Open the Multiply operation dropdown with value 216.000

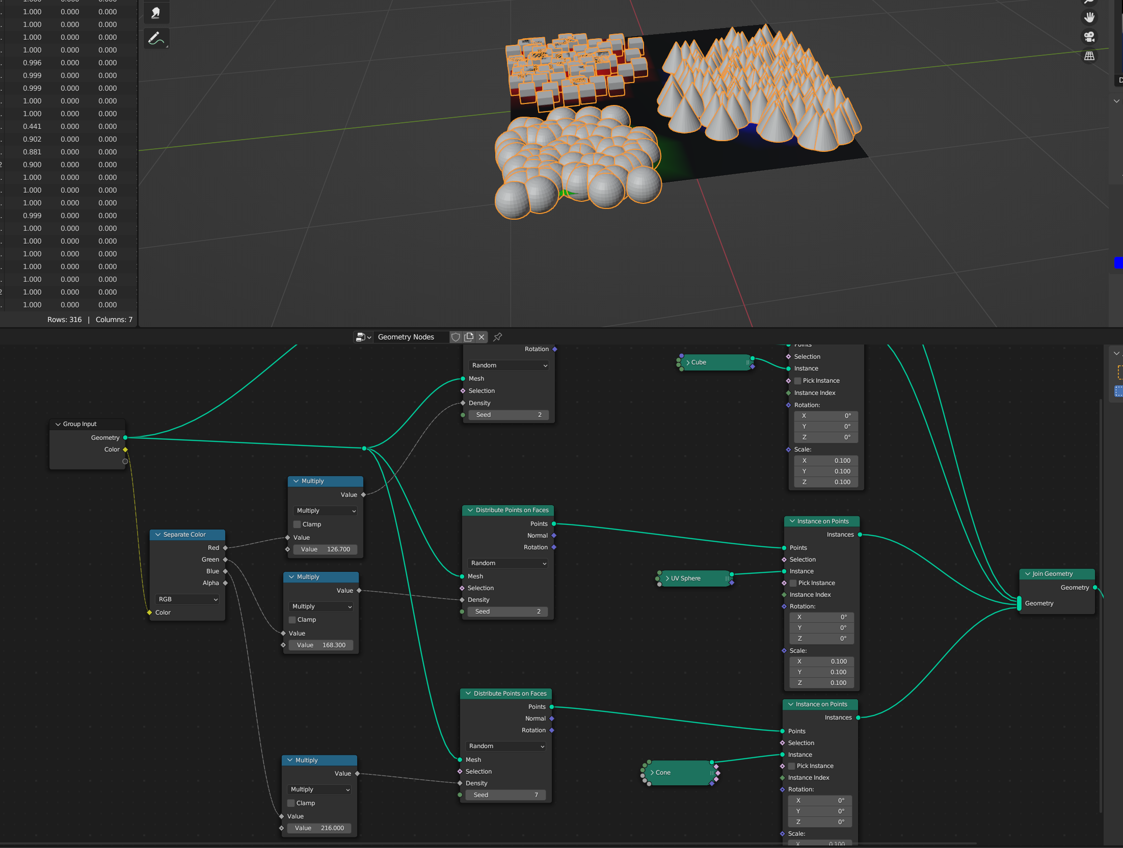(319, 789)
